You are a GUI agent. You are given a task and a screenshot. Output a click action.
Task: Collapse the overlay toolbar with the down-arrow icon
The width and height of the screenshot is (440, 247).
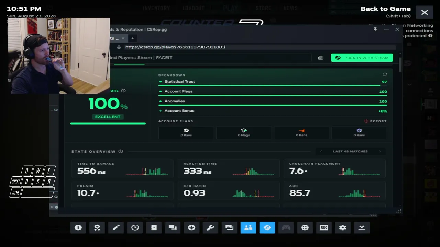coord(362,227)
